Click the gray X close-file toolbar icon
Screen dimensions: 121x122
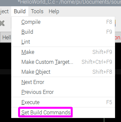pyautogui.click(x=2, y=23)
